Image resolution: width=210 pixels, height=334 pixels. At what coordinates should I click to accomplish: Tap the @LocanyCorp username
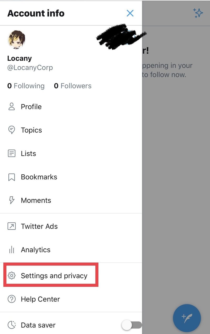pos(30,68)
